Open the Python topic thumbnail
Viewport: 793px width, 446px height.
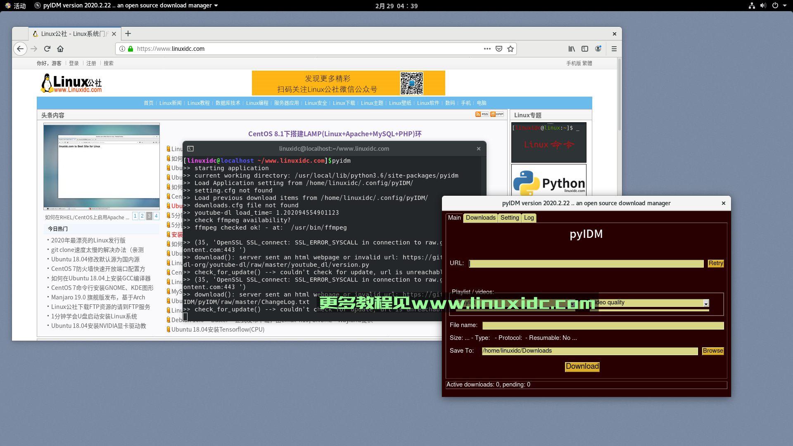[x=549, y=180]
